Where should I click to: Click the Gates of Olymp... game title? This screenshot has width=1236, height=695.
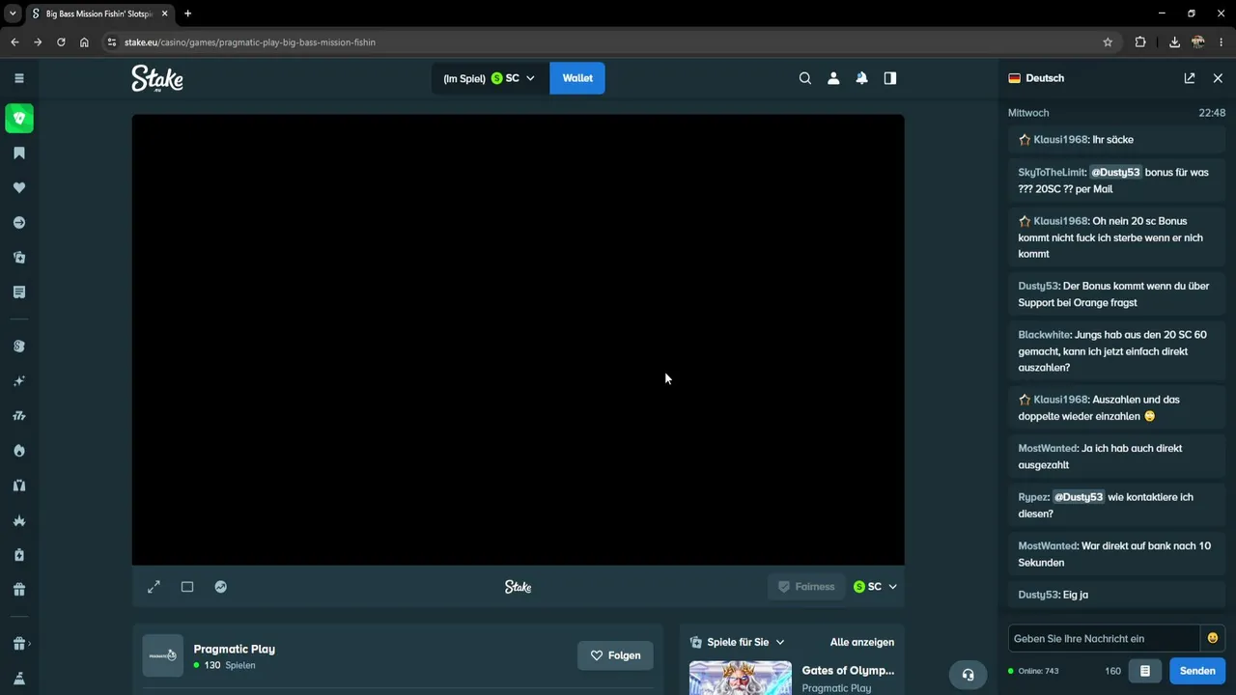click(x=848, y=670)
